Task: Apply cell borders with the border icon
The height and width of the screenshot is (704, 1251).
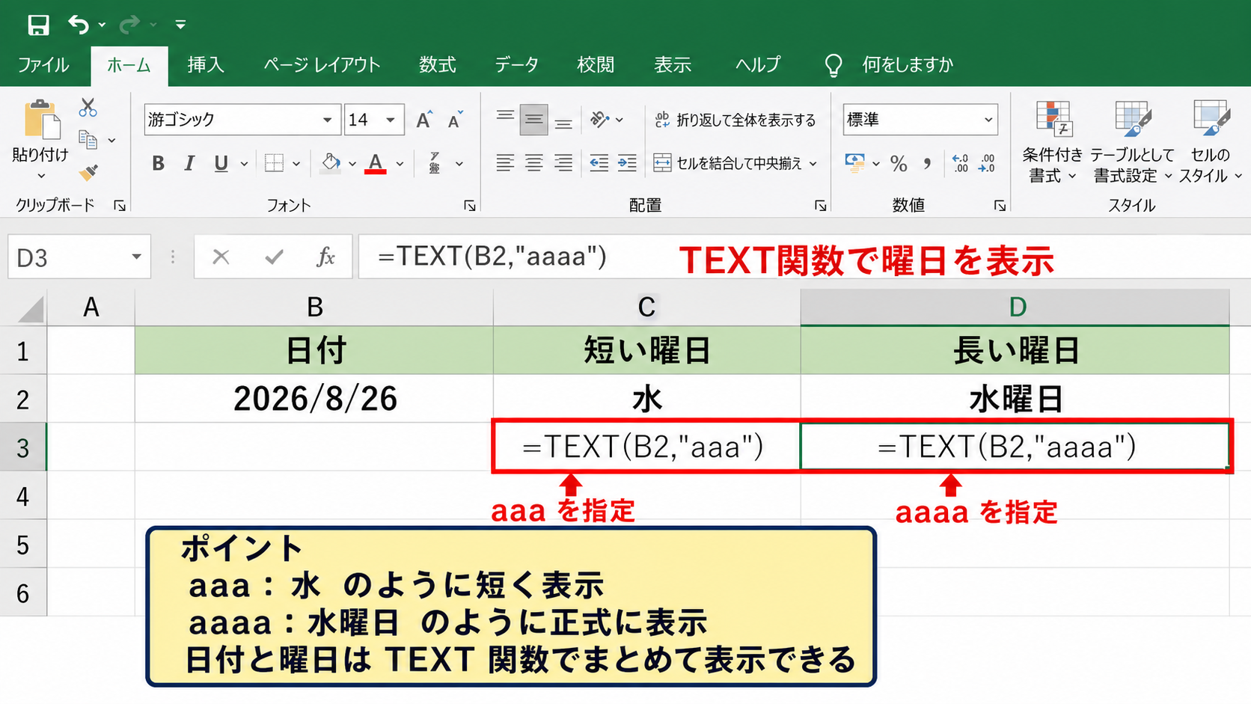Action: click(x=275, y=163)
